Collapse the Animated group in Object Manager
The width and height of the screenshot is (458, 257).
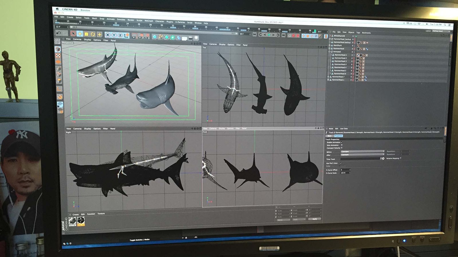click(x=329, y=52)
